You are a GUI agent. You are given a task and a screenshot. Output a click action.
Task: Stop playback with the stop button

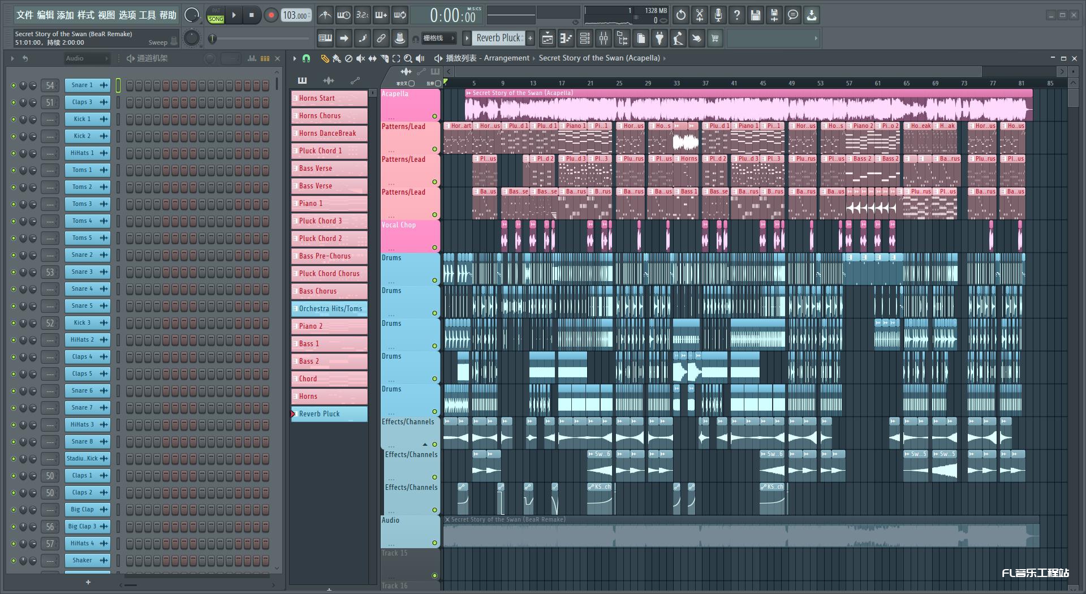click(x=252, y=15)
